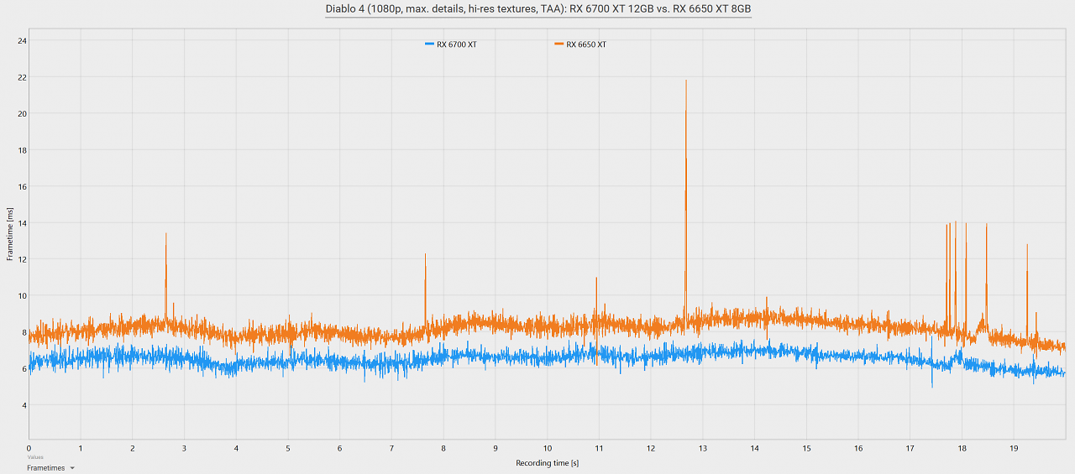Click x-axis tick label 10
The image size is (1075, 474).
click(548, 449)
